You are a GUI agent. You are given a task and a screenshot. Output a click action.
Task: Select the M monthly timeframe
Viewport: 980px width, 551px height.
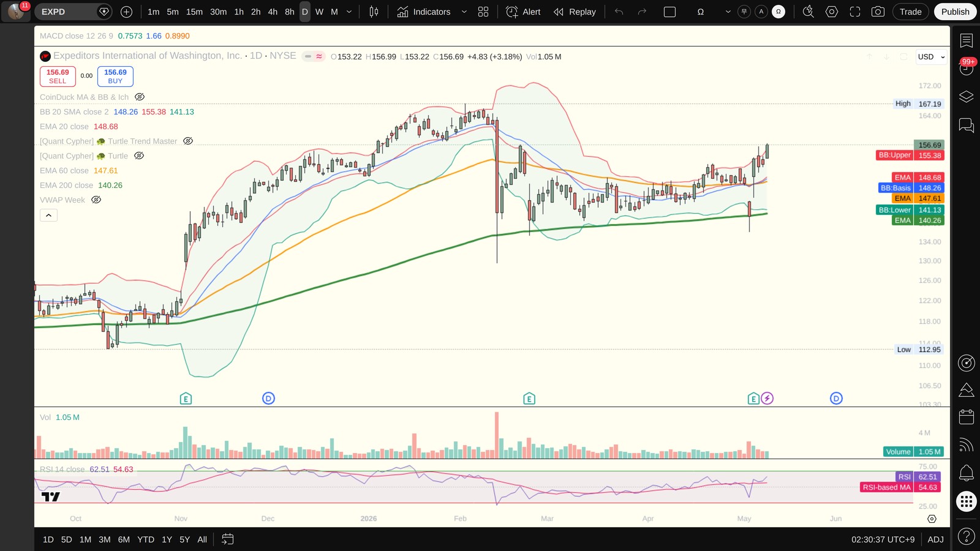click(x=334, y=12)
